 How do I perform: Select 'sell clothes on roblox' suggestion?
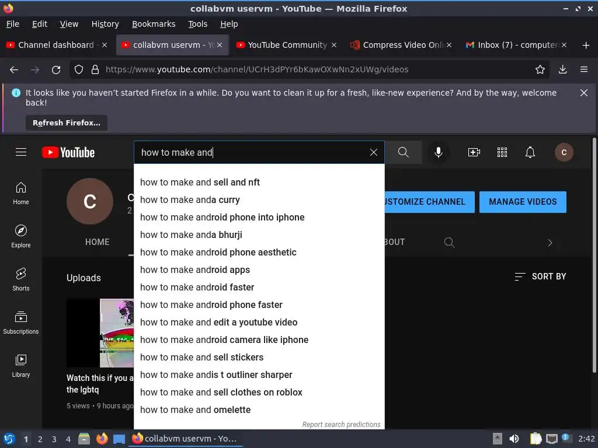(259, 393)
